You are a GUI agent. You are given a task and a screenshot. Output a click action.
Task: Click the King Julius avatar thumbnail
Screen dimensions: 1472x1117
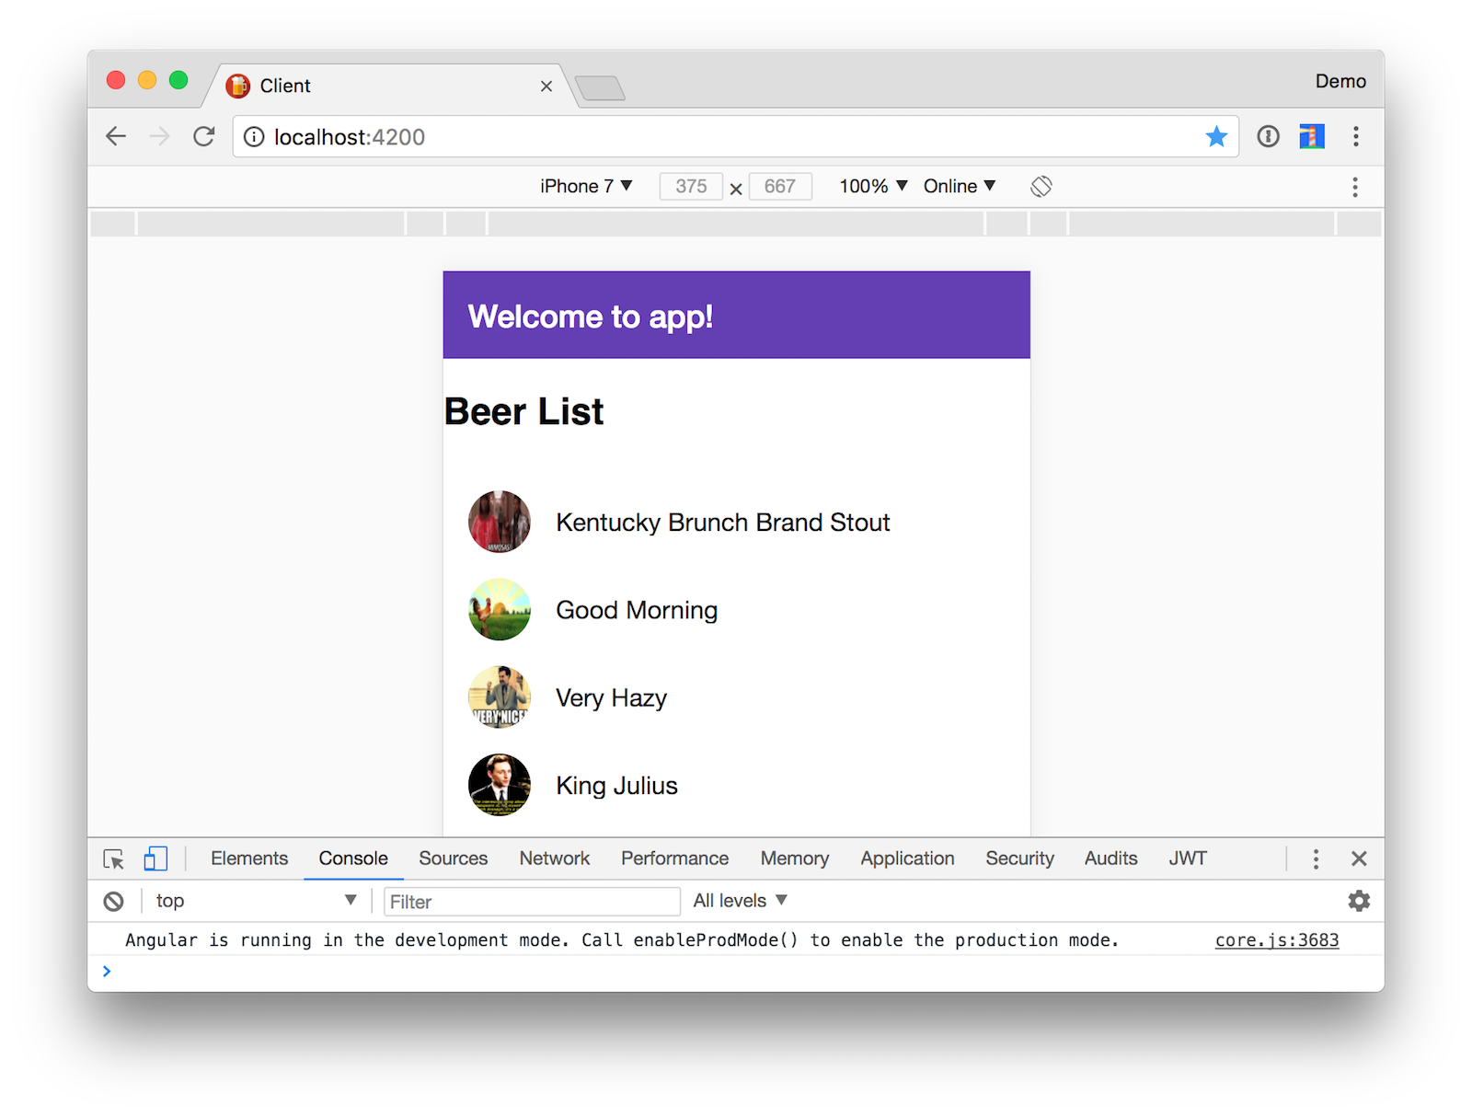(500, 785)
